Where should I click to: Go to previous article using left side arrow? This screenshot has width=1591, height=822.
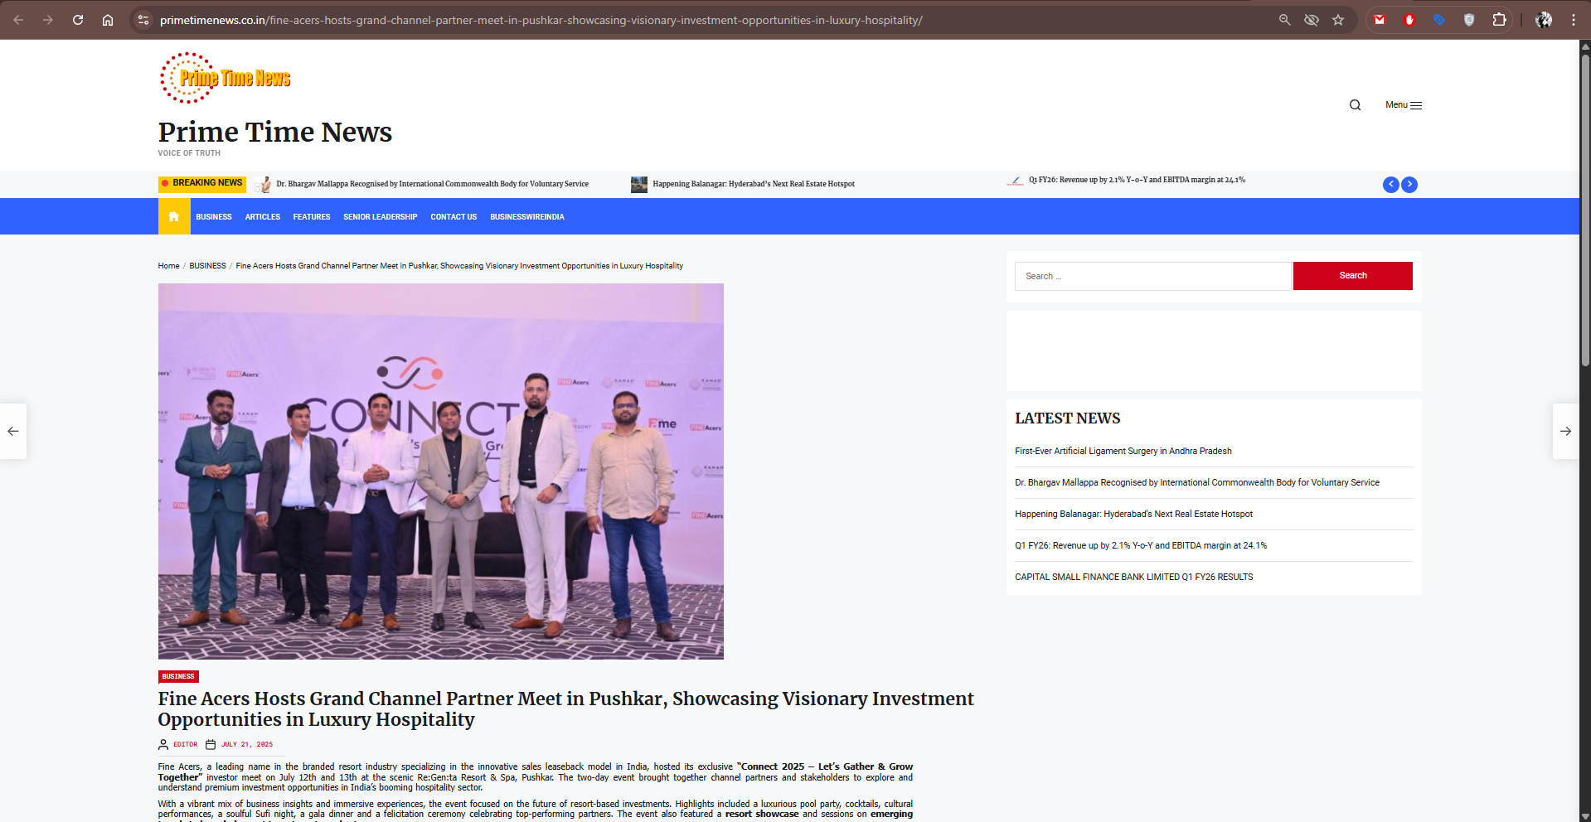13,431
